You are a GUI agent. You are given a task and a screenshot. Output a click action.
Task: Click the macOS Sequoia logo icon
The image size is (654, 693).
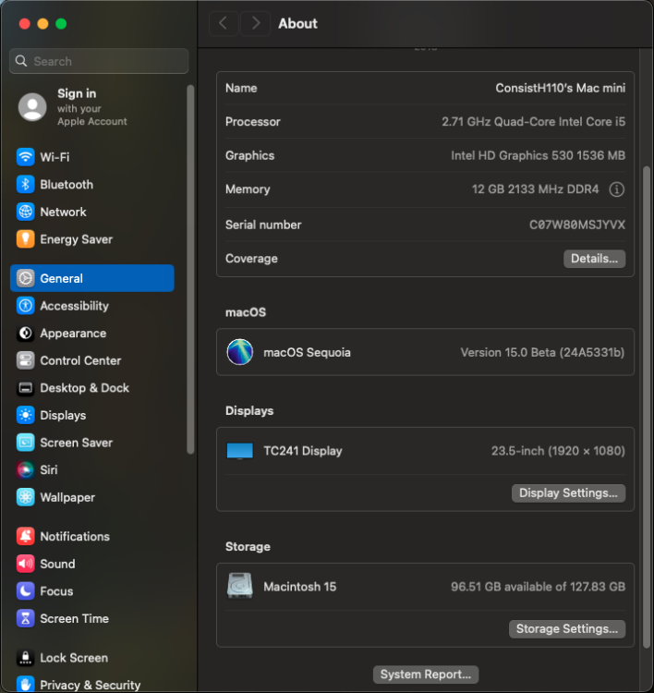tap(240, 352)
